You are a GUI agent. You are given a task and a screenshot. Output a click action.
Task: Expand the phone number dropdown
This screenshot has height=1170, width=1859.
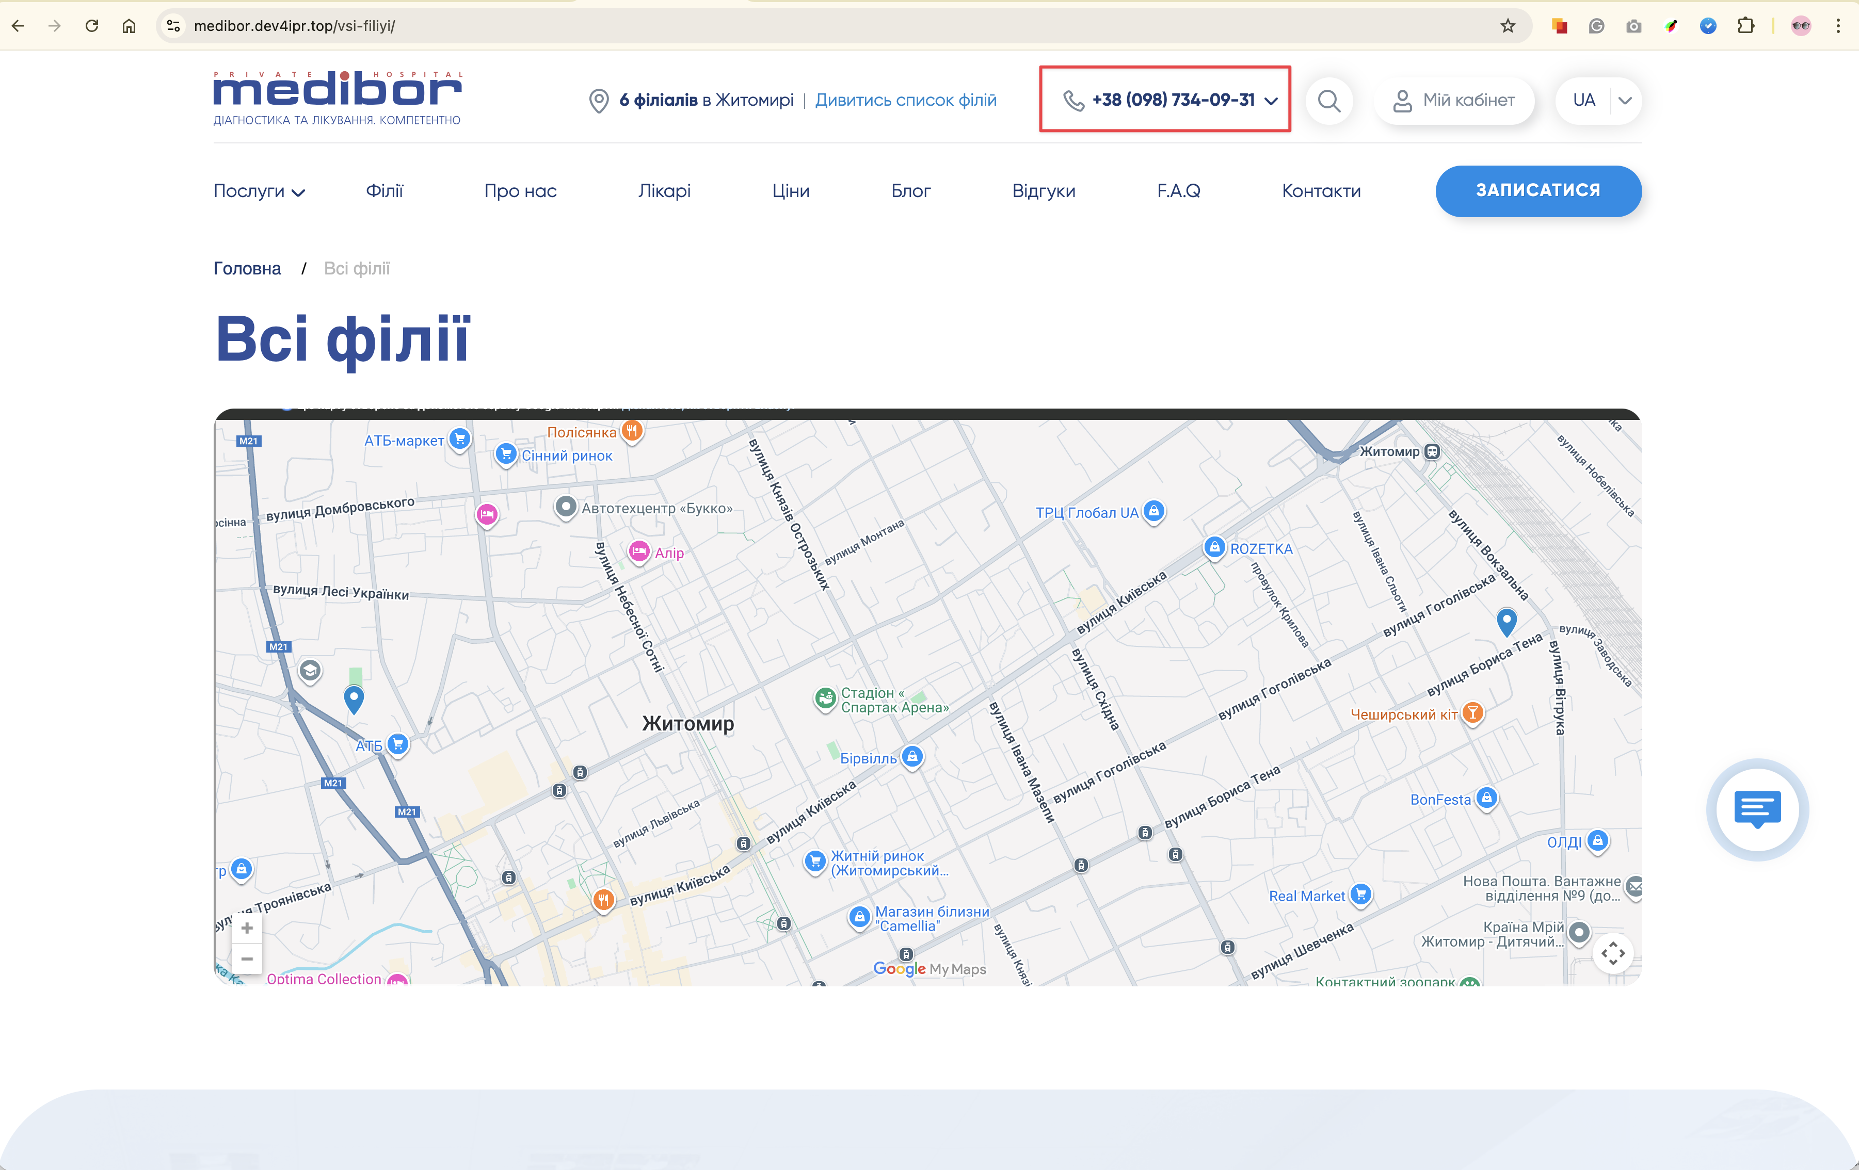(1271, 100)
